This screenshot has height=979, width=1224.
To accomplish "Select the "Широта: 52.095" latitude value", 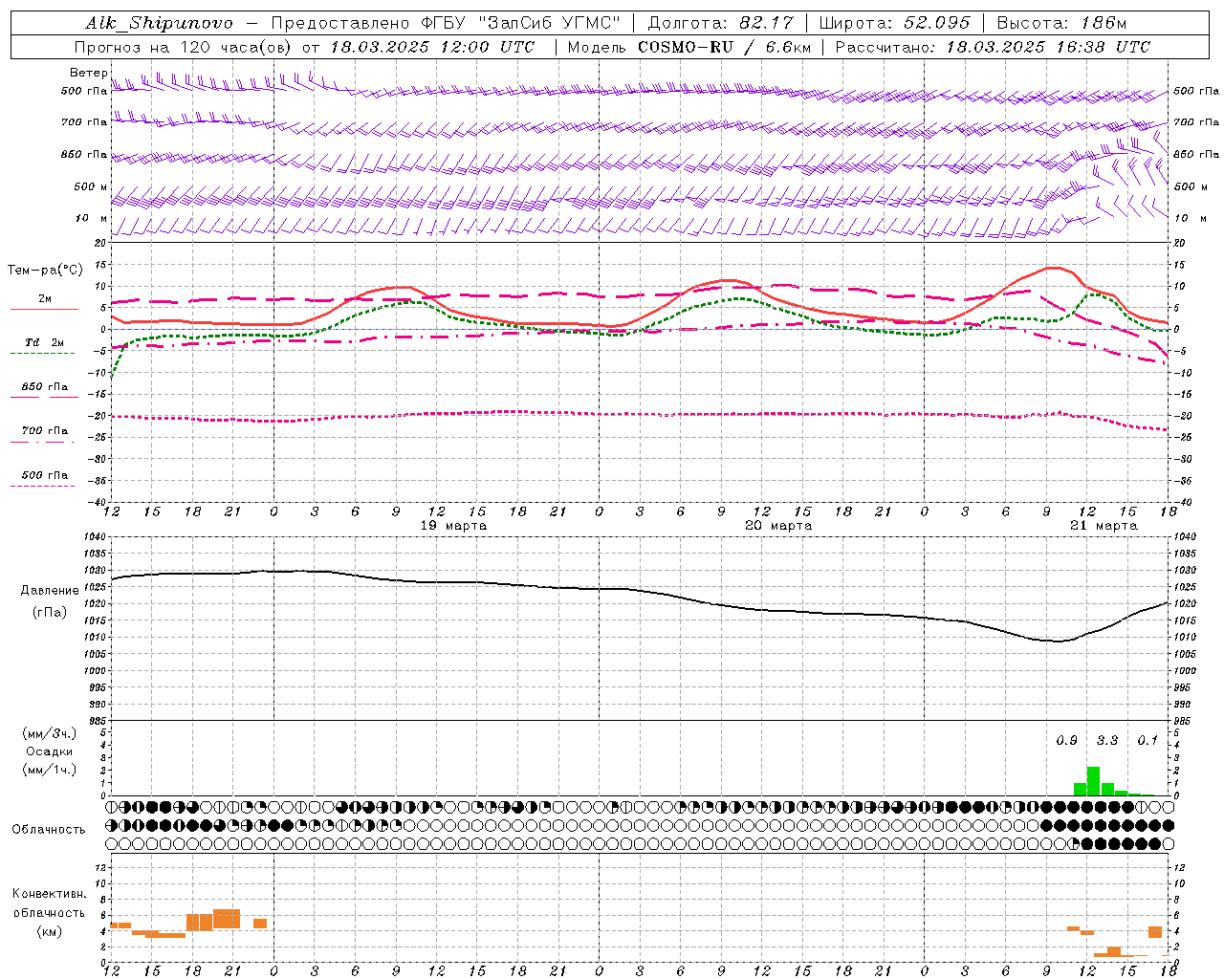I will point(895,23).
